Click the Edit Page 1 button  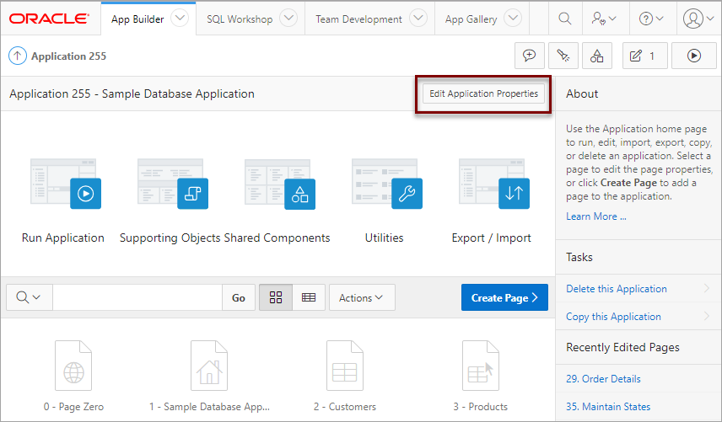tap(644, 56)
